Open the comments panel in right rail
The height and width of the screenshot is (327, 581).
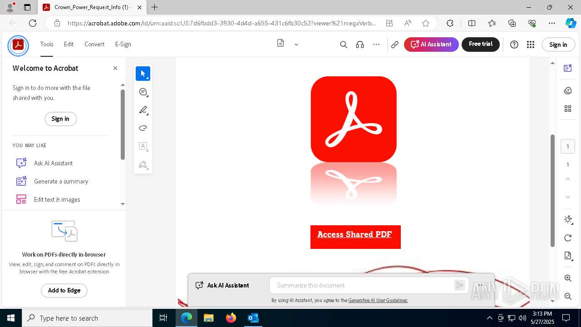[x=568, y=91]
